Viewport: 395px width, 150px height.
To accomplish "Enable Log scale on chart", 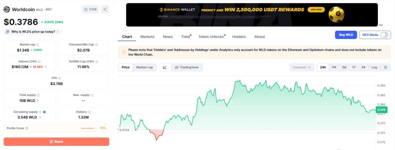I will click(374, 67).
